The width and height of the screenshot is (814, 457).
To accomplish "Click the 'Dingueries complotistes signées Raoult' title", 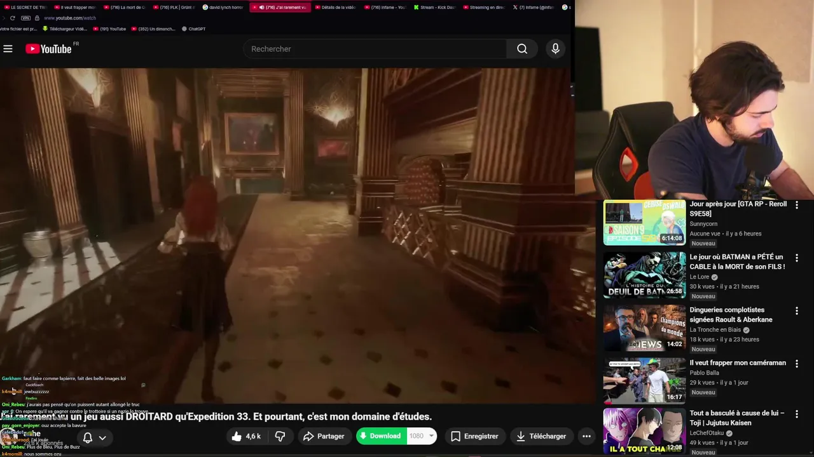I will tap(731, 315).
